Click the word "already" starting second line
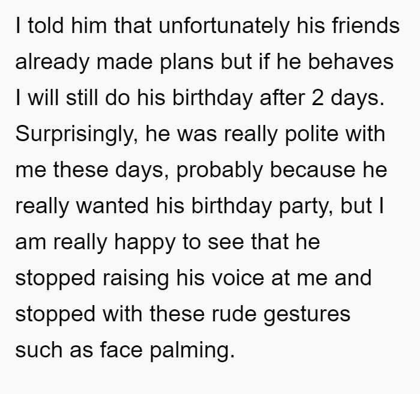This screenshot has height=394, width=420. [x=52, y=62]
